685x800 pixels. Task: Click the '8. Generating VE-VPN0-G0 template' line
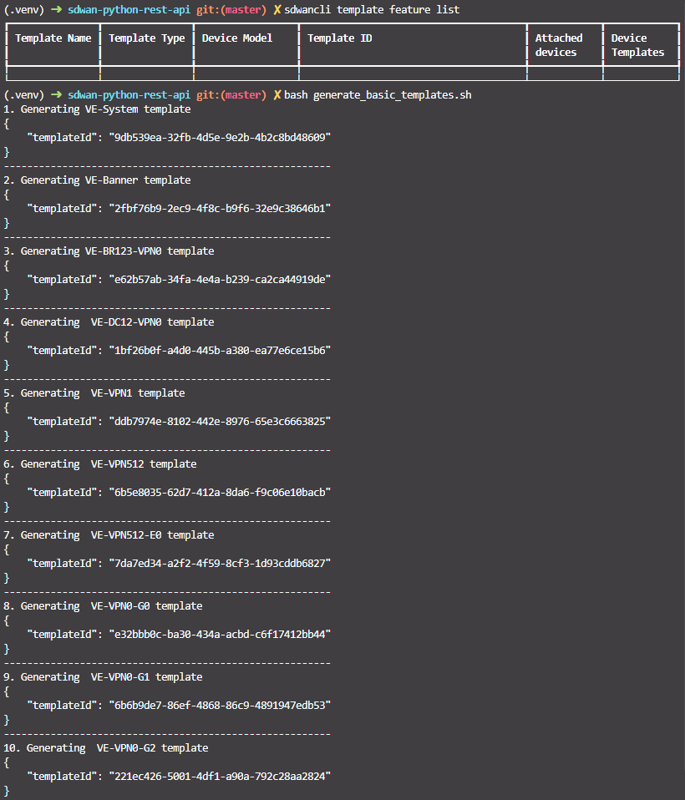103,605
